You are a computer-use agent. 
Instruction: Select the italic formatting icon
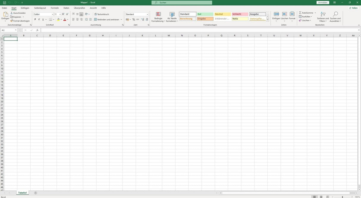(39, 19)
